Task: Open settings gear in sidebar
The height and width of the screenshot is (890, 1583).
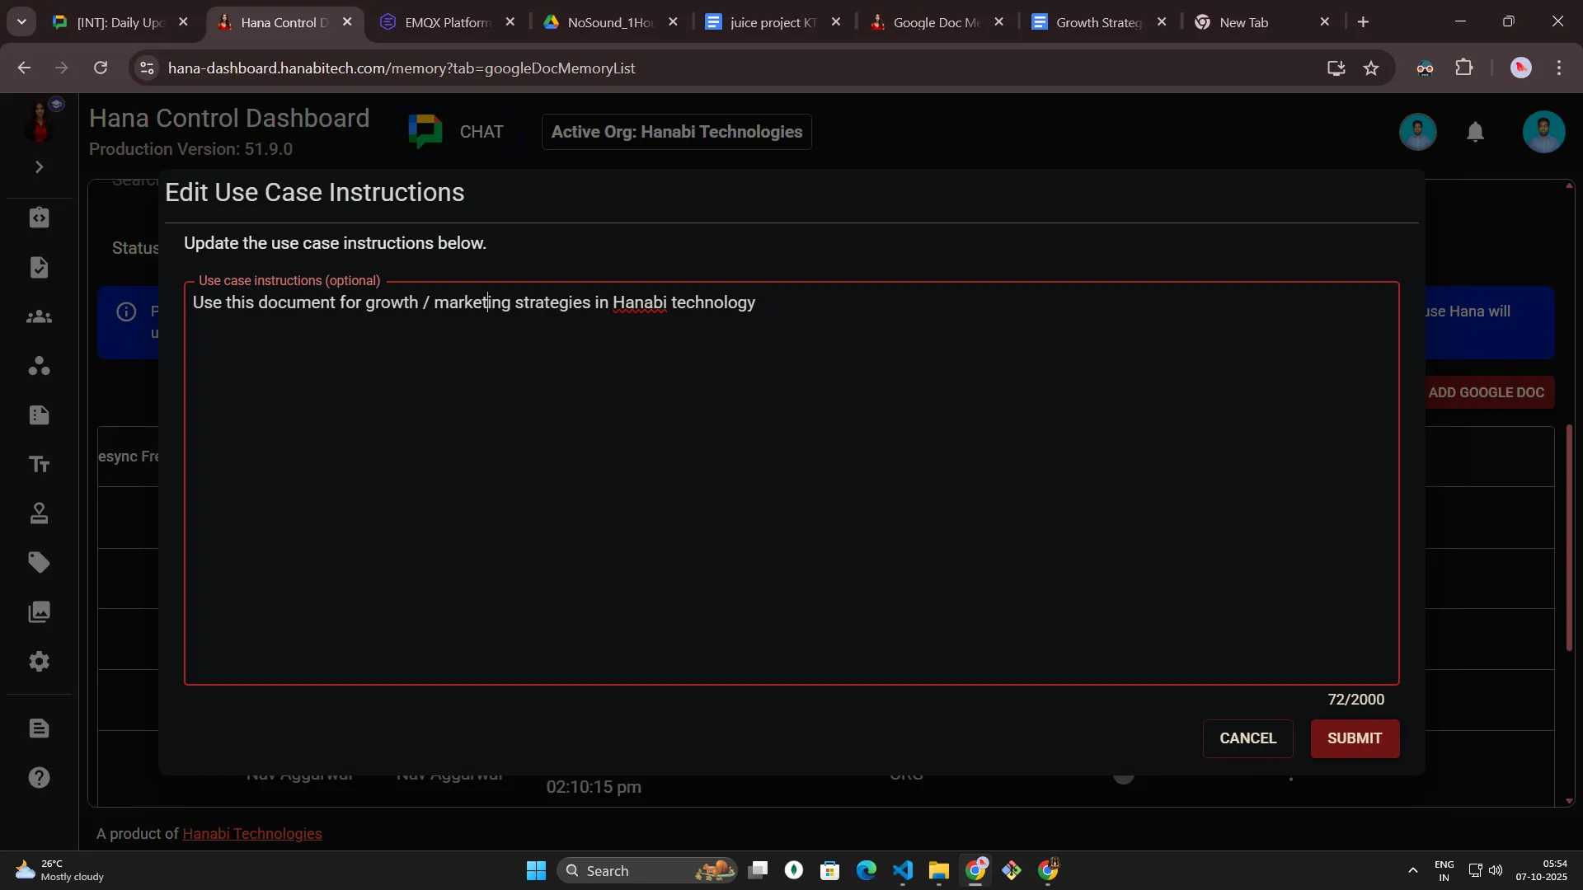Action: click(39, 662)
